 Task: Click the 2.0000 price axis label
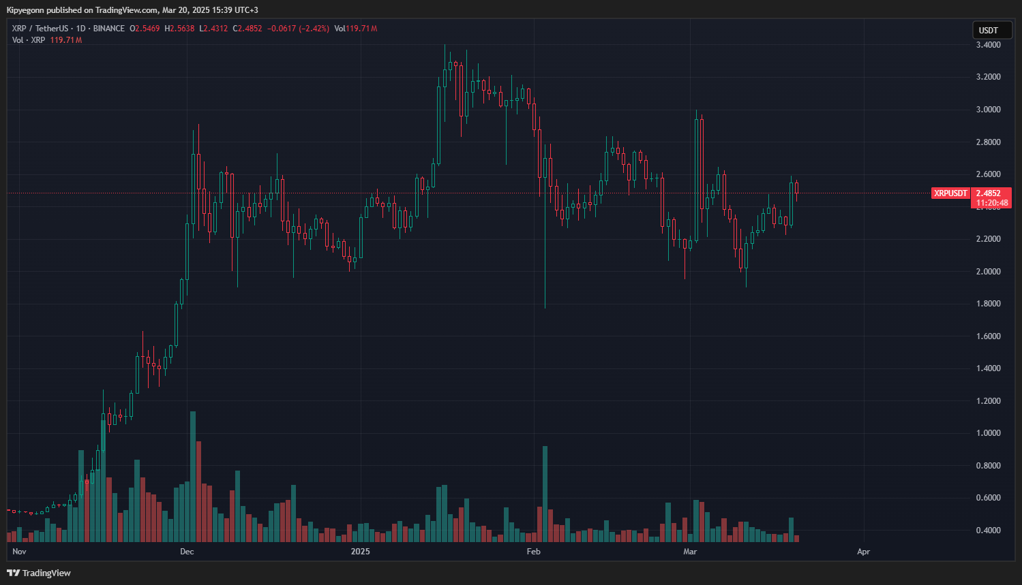point(989,272)
